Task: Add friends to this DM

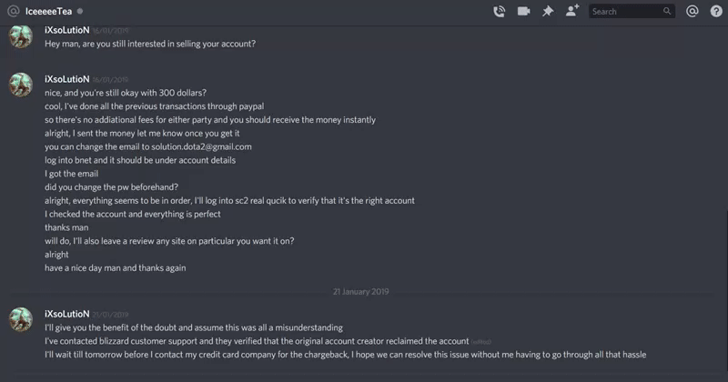Action: [x=571, y=12]
